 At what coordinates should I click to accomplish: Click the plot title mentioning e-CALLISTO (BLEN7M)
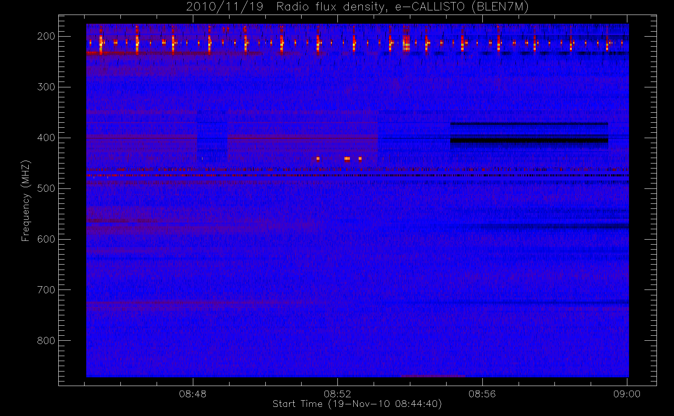[357, 7]
